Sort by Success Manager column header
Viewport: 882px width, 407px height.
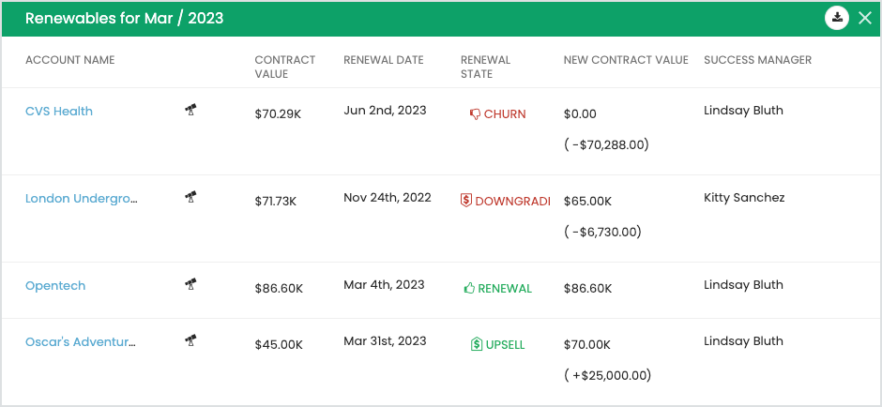[x=757, y=60]
